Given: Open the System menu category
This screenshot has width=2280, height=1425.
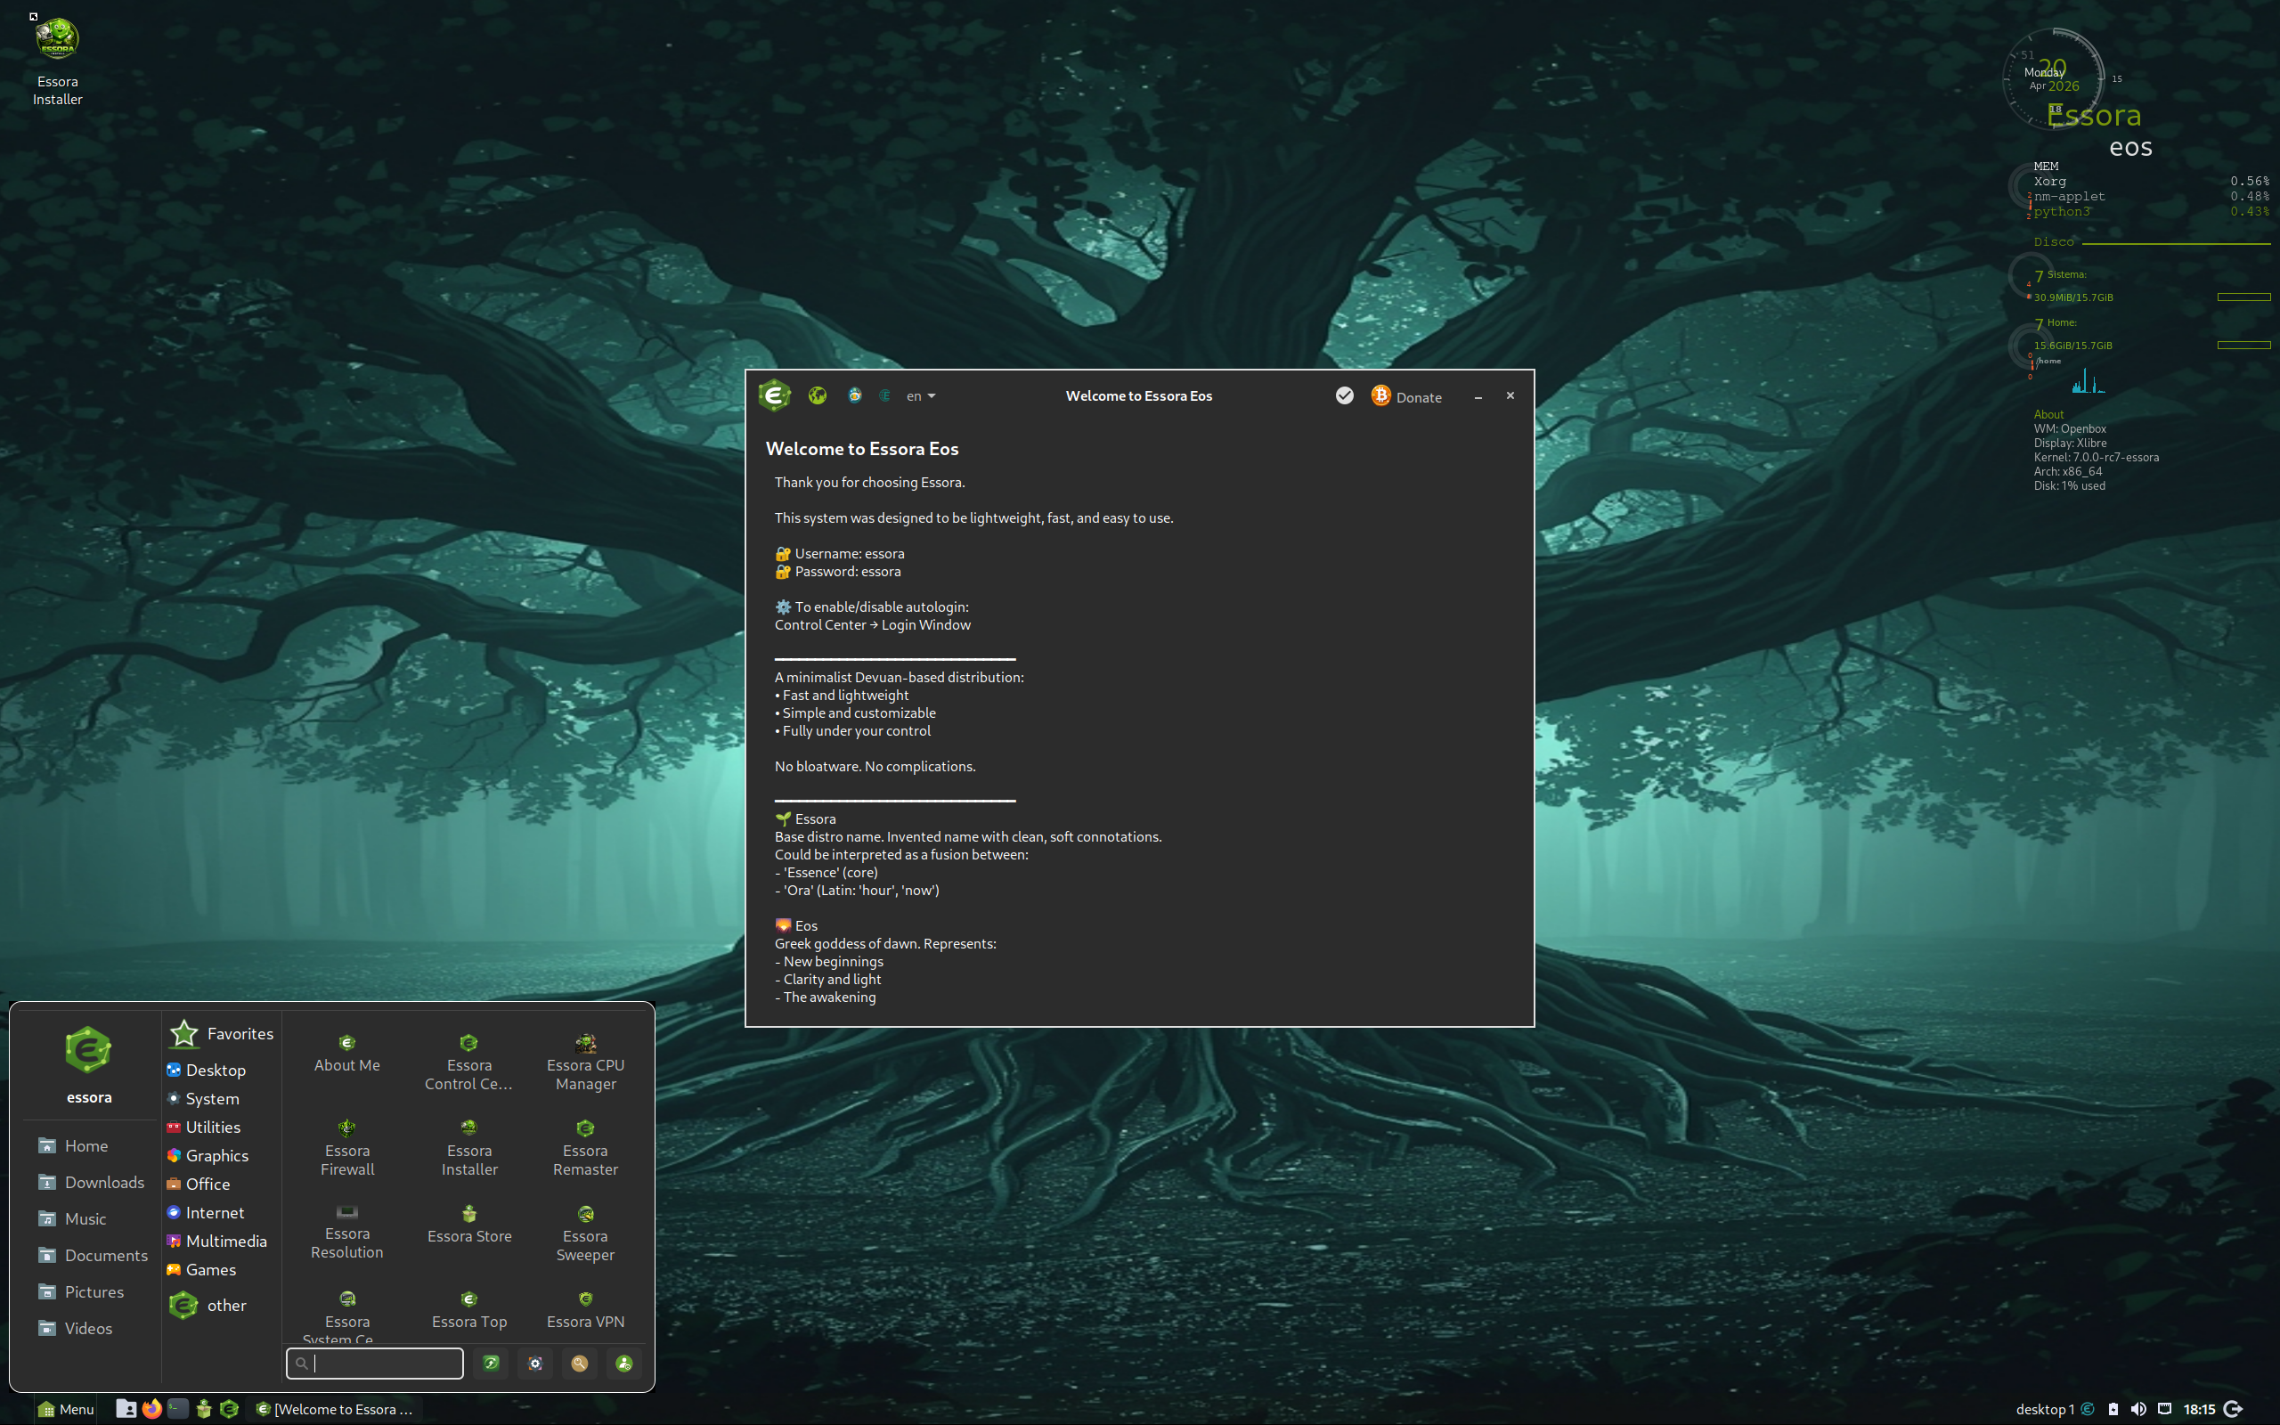Looking at the screenshot, I should coord(202,1098).
